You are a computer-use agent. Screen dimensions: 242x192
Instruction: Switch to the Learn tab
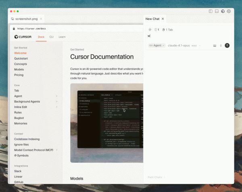pos(62,37)
